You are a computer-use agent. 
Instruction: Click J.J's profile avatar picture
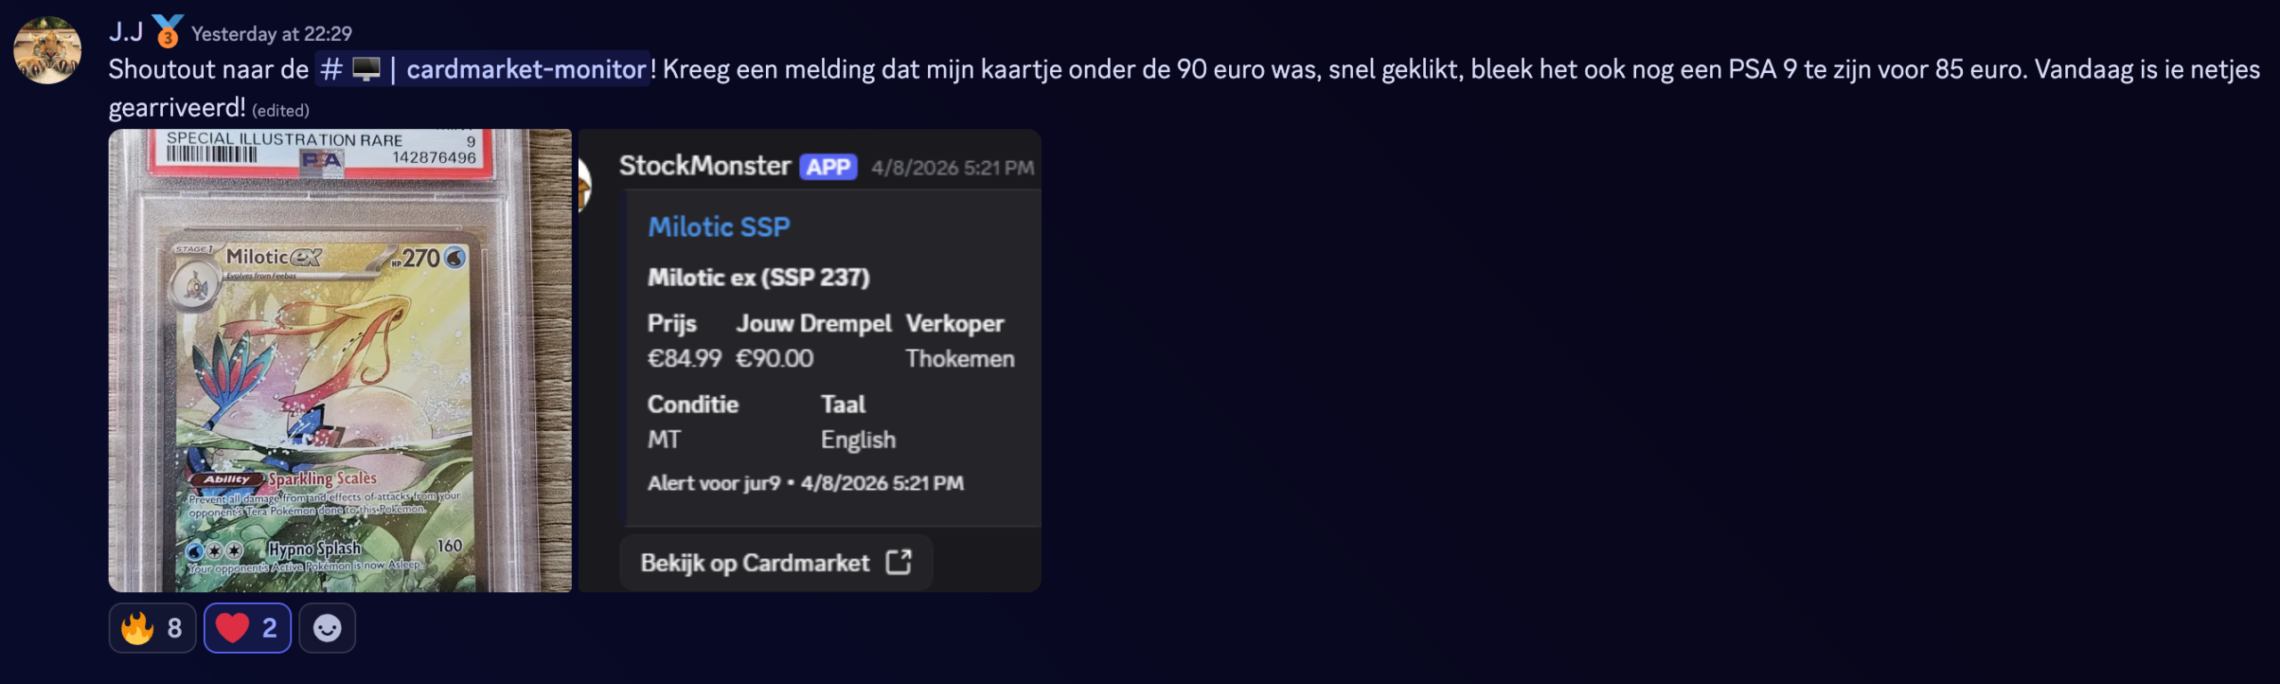coord(47,50)
